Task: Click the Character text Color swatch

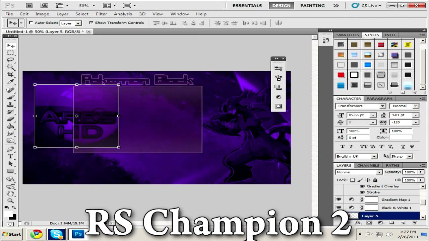Action: point(401,138)
